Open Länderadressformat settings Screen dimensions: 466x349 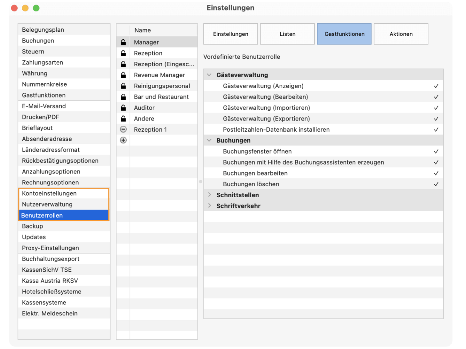(64, 150)
